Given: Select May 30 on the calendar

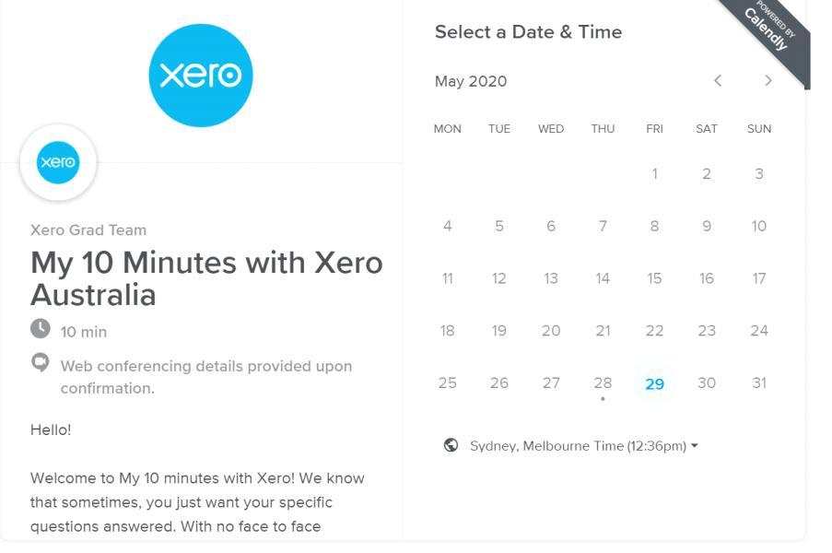Looking at the screenshot, I should [707, 383].
